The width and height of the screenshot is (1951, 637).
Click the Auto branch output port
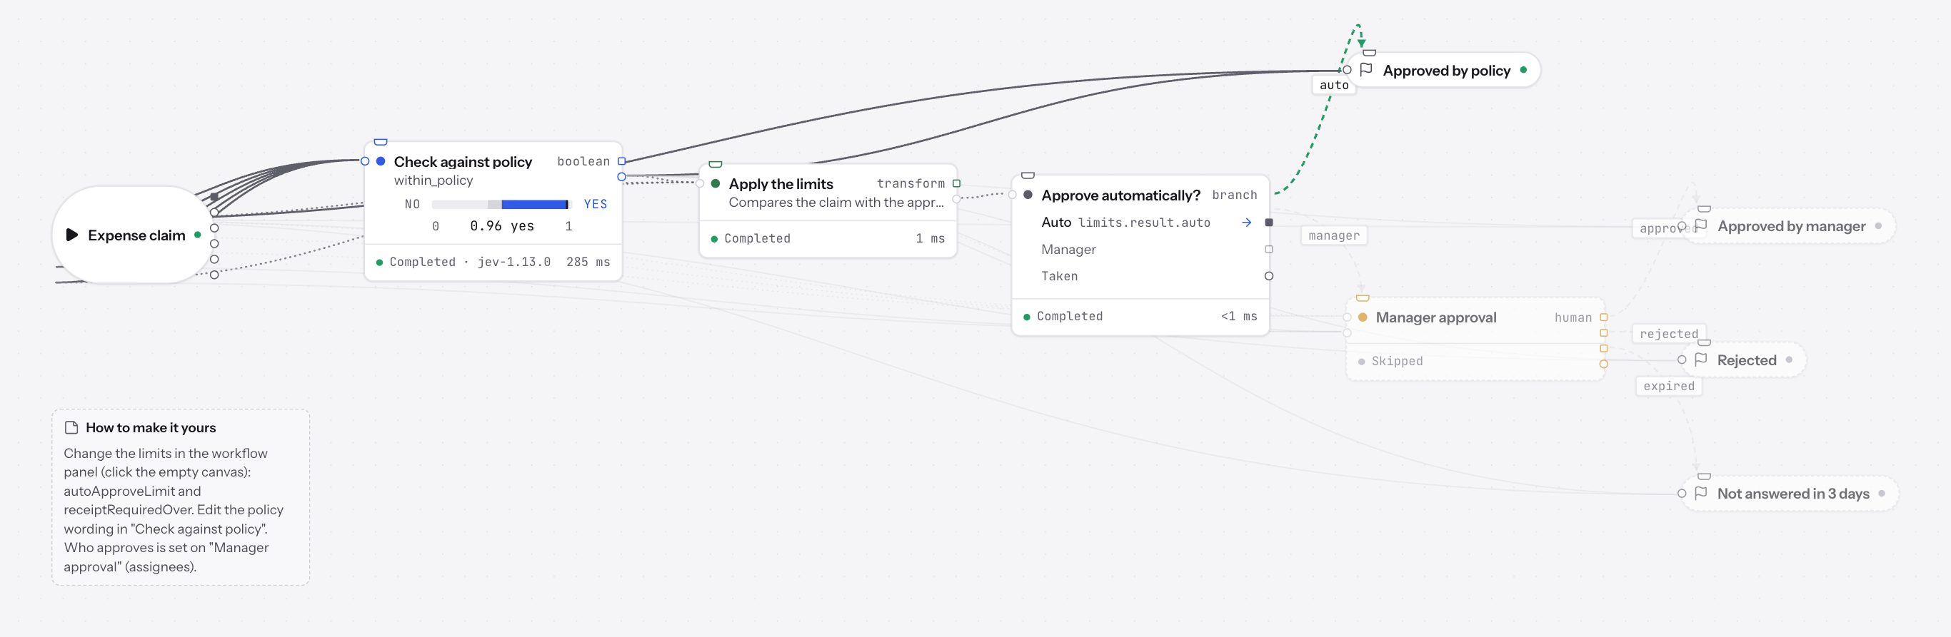click(x=1269, y=223)
